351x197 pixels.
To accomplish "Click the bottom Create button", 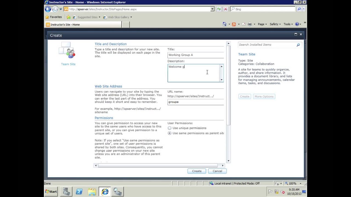I will tap(197, 171).
